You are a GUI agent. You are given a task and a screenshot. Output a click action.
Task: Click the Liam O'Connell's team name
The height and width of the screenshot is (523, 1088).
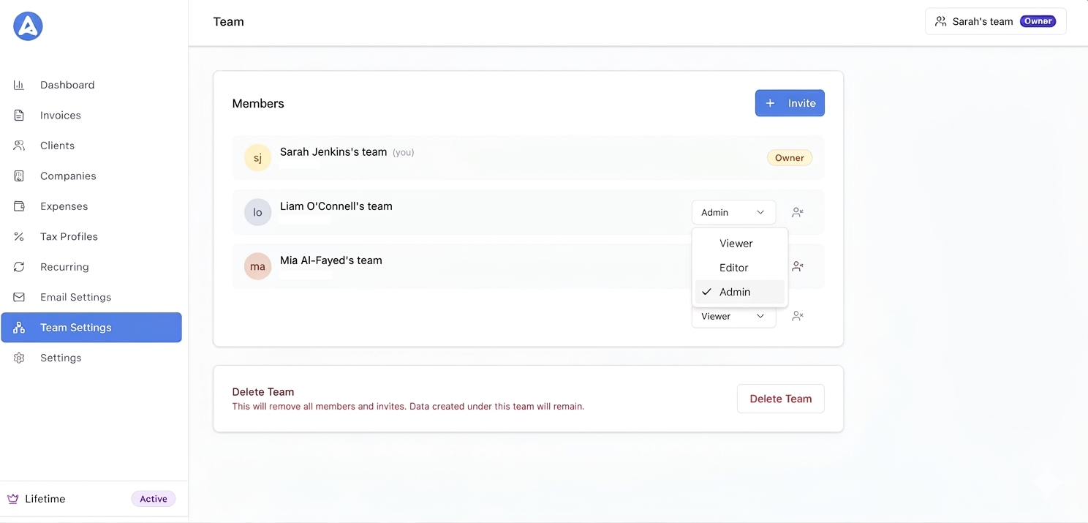click(336, 206)
